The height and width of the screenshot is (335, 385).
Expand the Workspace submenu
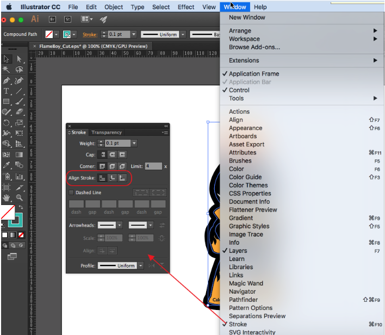244,39
